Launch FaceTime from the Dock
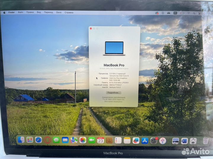Screen dimensions: 213x159 (92, 140)
